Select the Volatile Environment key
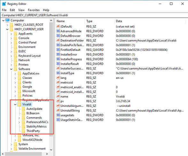Image resolution: width=188 pixels, height=156 pixels. [x=32, y=148]
